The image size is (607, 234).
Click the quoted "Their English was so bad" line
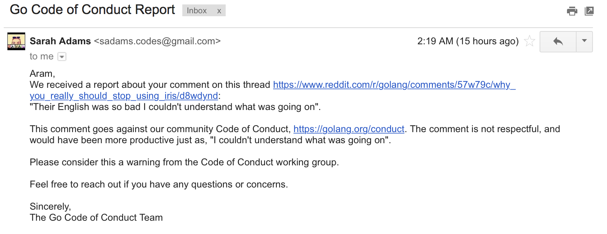175,107
